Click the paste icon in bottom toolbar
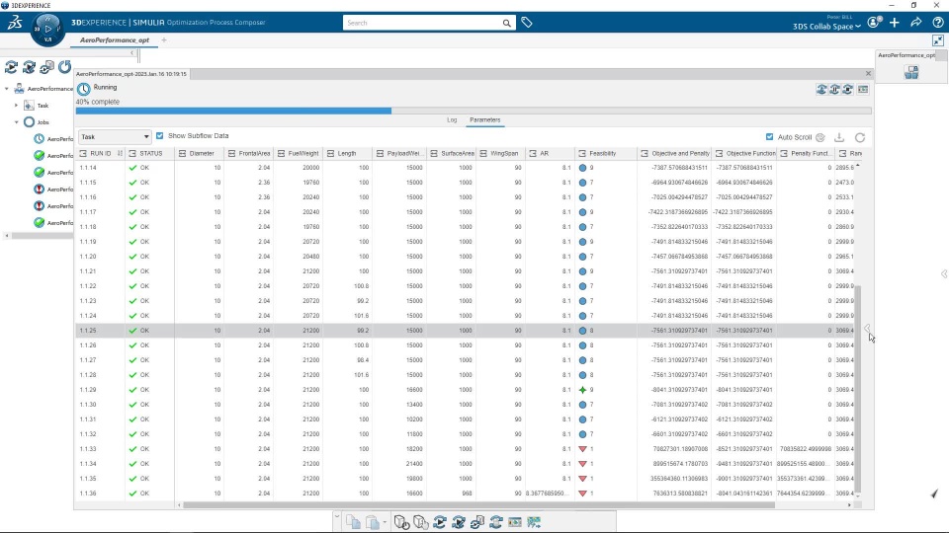Viewport: 949px width, 533px height. coord(373,522)
